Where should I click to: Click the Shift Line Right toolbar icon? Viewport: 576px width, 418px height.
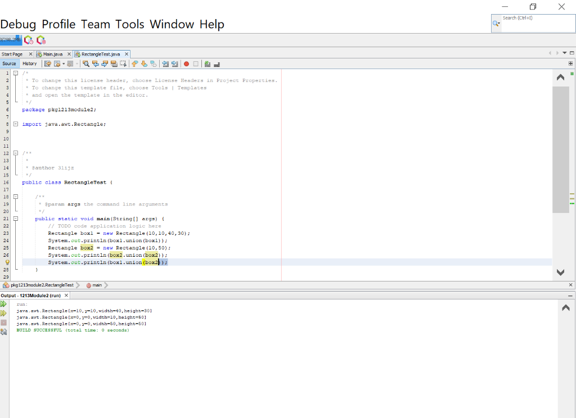coord(174,63)
